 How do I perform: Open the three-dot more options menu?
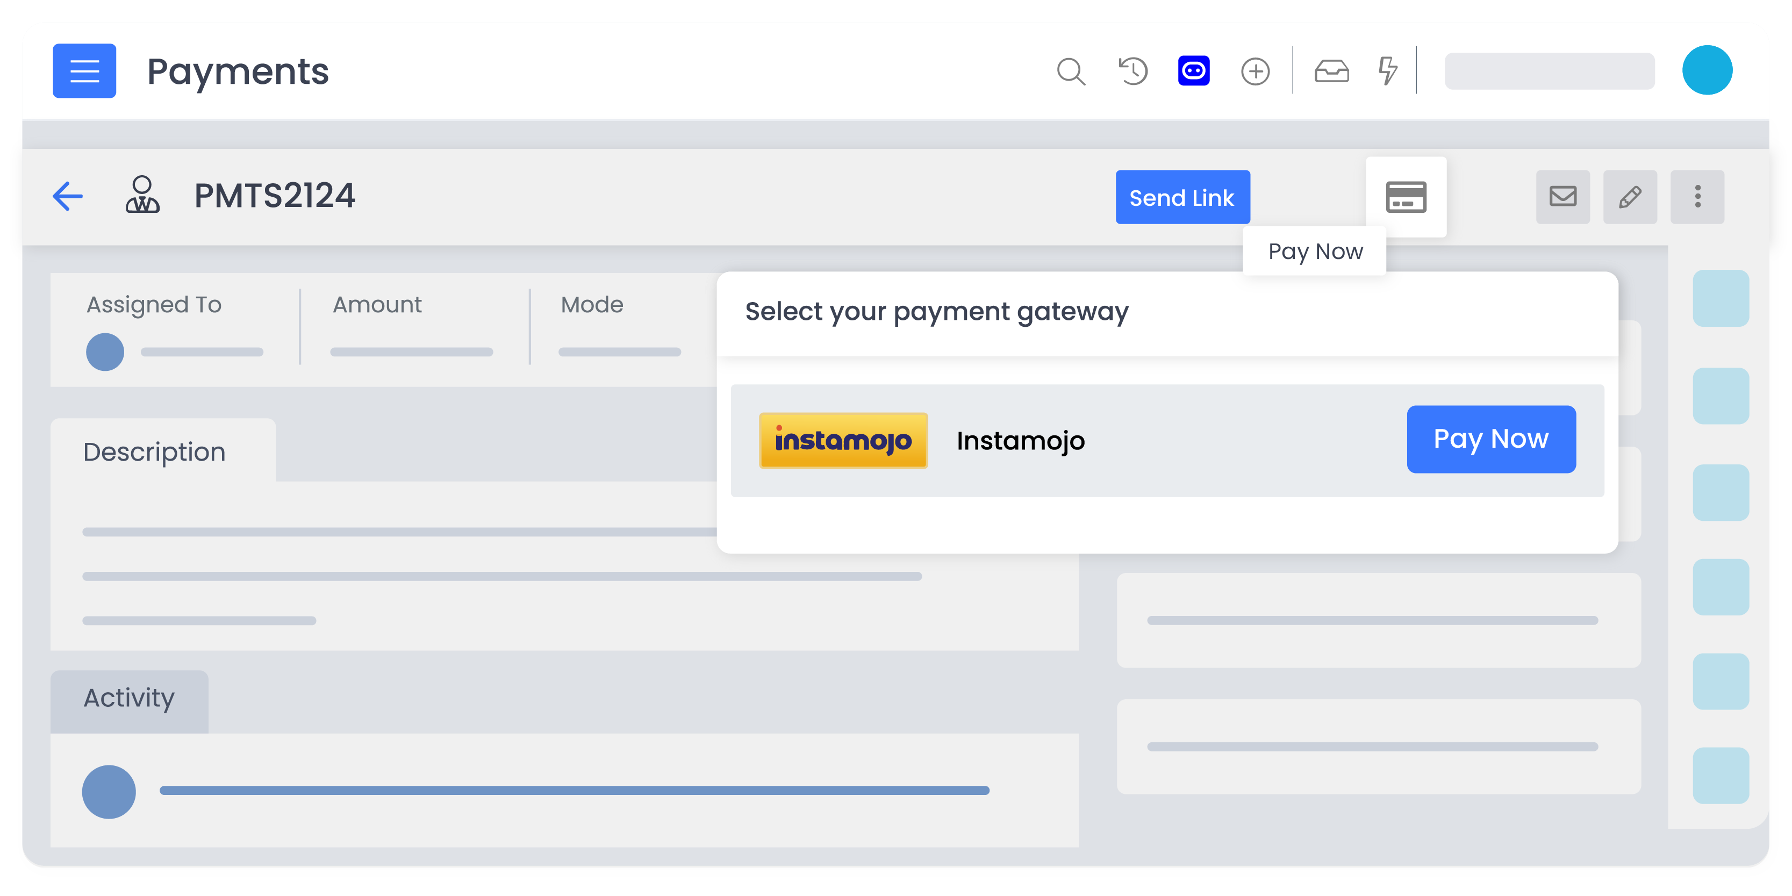point(1697,197)
